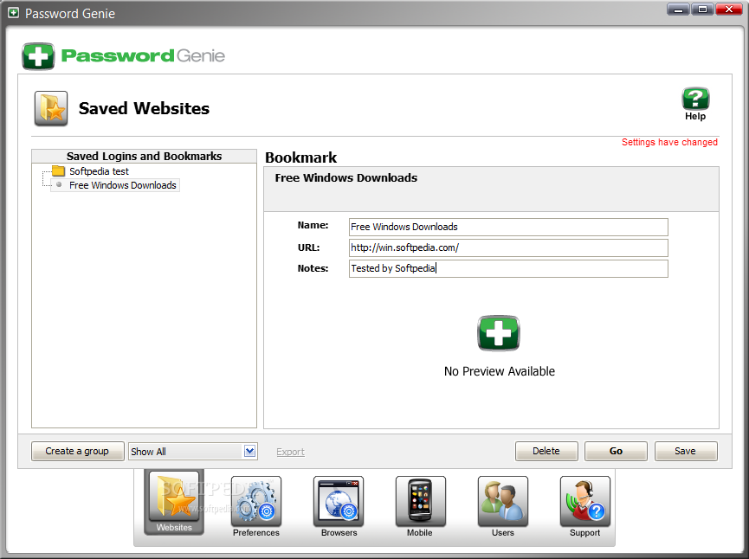The height and width of the screenshot is (559, 749).
Task: Click the Password Genie logo cross
Action: point(38,56)
